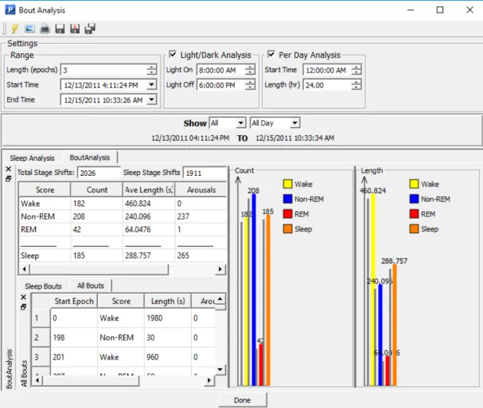Viewport: 483px width, 408px height.
Task: Click the red floppy disk save icon
Action: pos(75,28)
